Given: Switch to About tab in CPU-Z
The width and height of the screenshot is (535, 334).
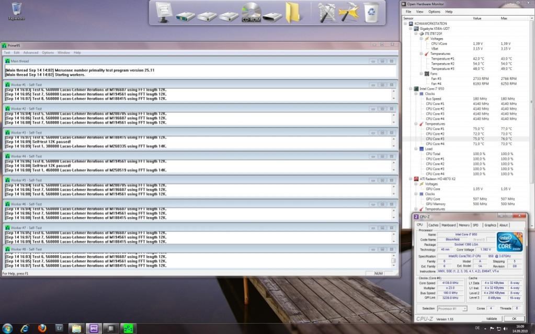Looking at the screenshot, I should pos(504,225).
